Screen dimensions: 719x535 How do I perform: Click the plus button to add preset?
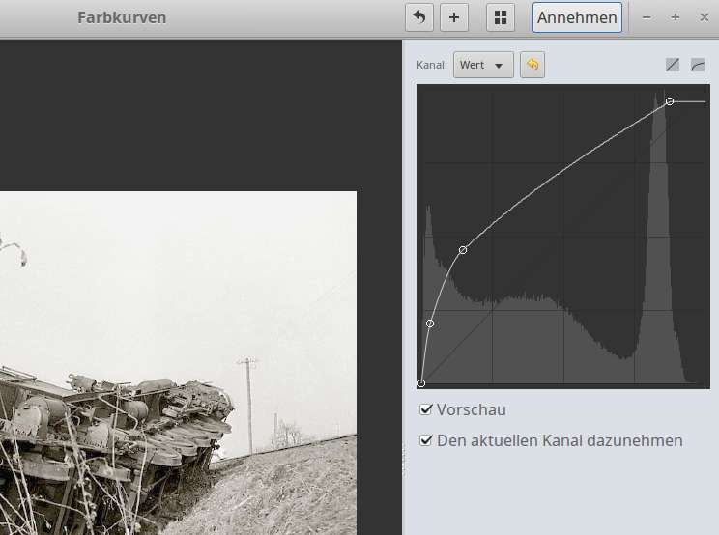pos(454,17)
